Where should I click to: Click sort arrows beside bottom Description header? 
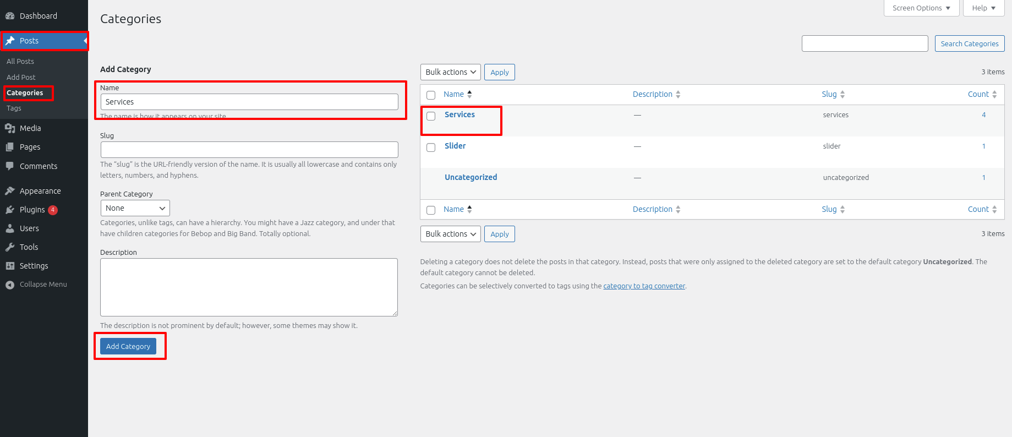678,209
